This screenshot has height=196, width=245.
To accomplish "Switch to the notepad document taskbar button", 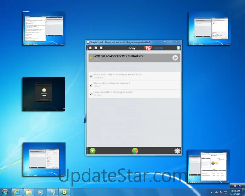I will [52, 192].
